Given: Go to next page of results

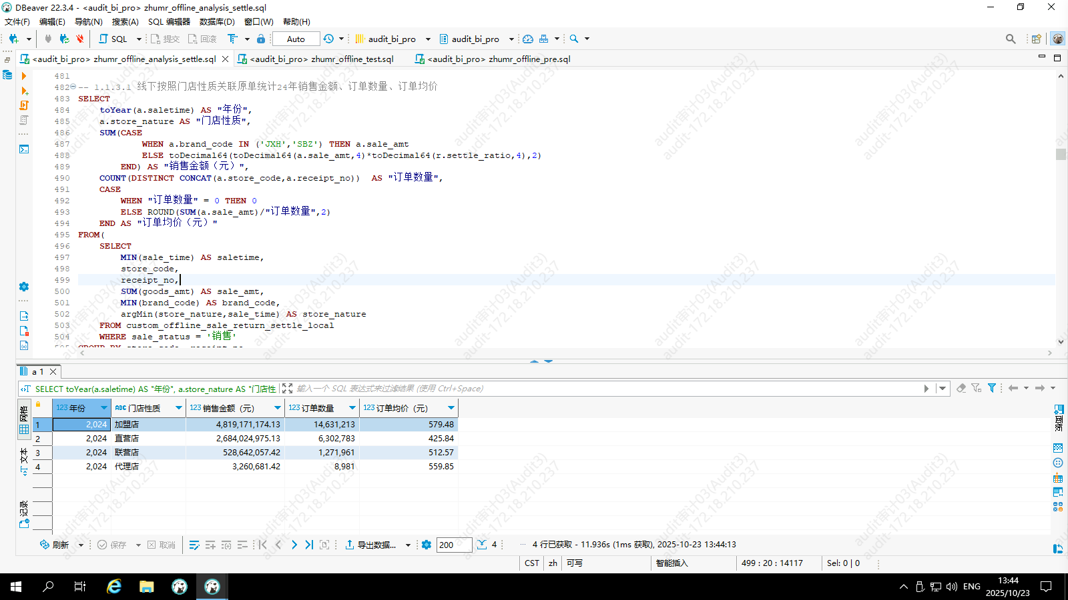Looking at the screenshot, I should [x=294, y=545].
